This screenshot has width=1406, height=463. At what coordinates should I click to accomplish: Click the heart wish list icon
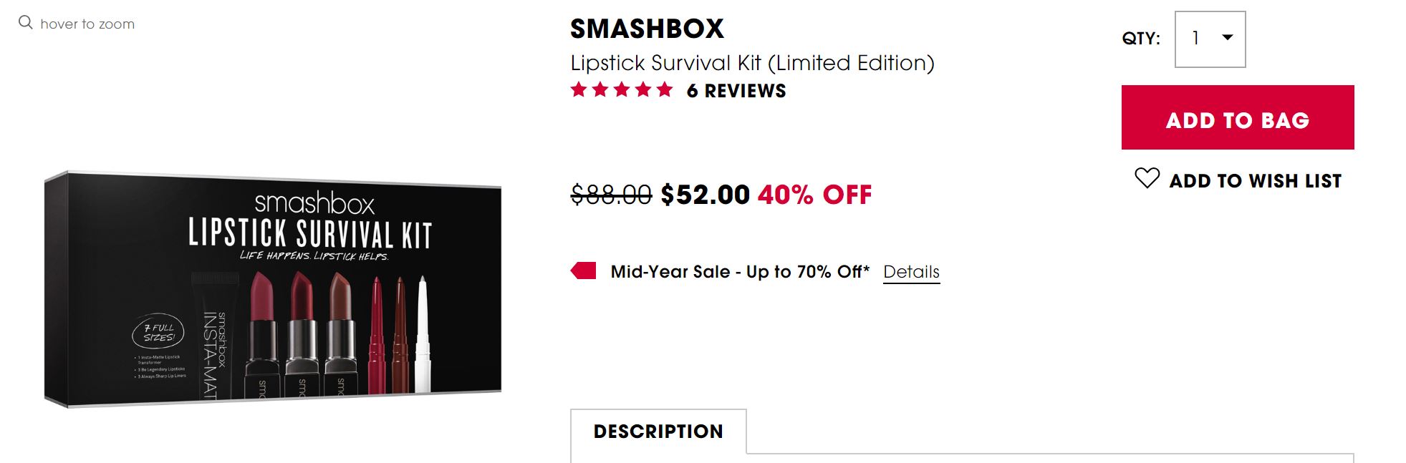coord(1147,178)
